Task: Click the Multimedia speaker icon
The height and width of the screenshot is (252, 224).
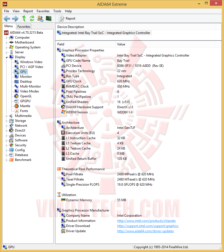Action: [11, 116]
